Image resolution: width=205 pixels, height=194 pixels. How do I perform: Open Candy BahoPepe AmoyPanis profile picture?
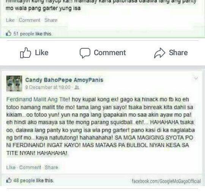click(14, 84)
